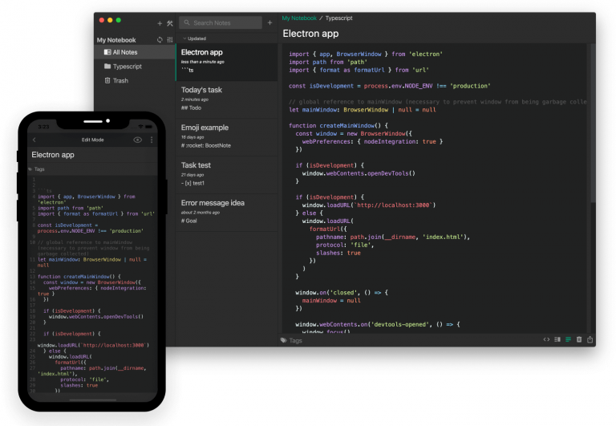Click the sync icon beside My Notebook
The height and width of the screenshot is (426, 616).
(160, 39)
